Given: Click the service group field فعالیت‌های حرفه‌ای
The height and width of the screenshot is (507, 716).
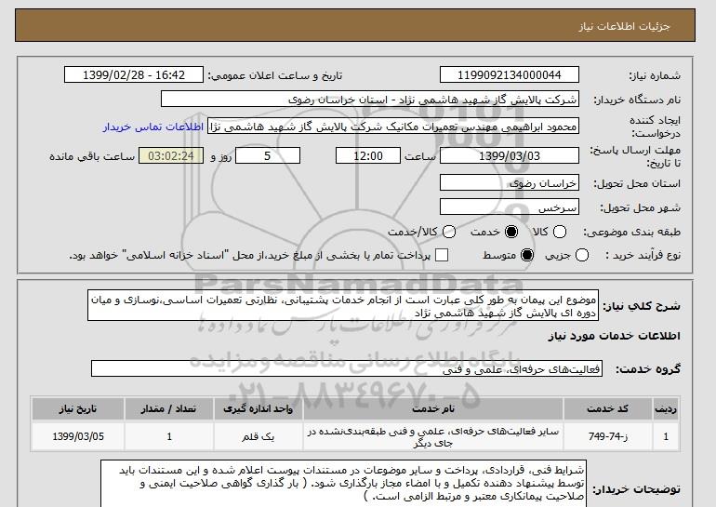Looking at the screenshot, I should coord(347,368).
